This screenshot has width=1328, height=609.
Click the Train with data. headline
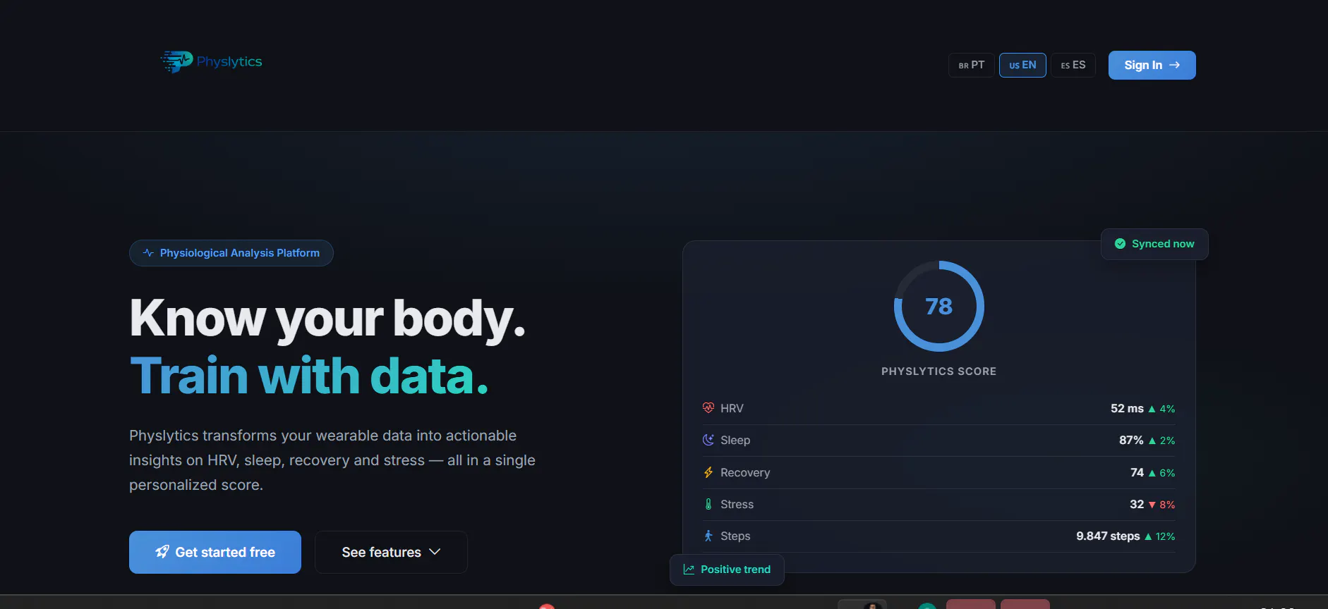click(309, 376)
